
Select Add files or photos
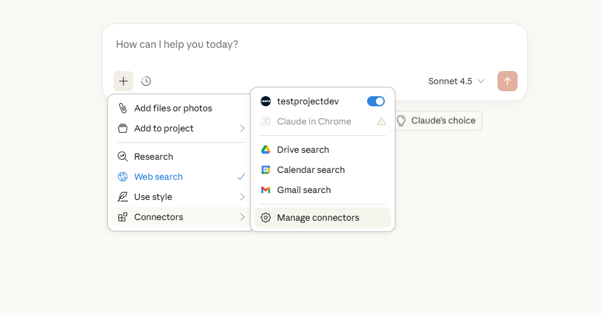[x=173, y=108]
